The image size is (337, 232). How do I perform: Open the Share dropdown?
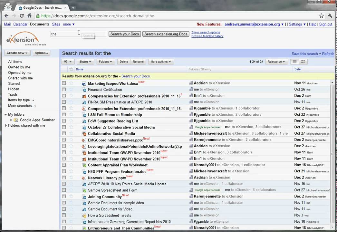pos(85,62)
